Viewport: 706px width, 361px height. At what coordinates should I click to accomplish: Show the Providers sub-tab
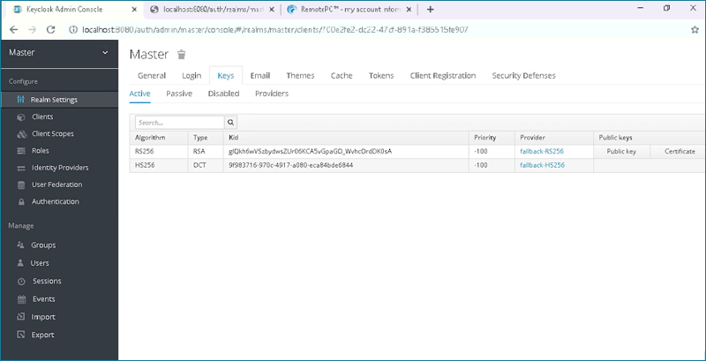[271, 94]
